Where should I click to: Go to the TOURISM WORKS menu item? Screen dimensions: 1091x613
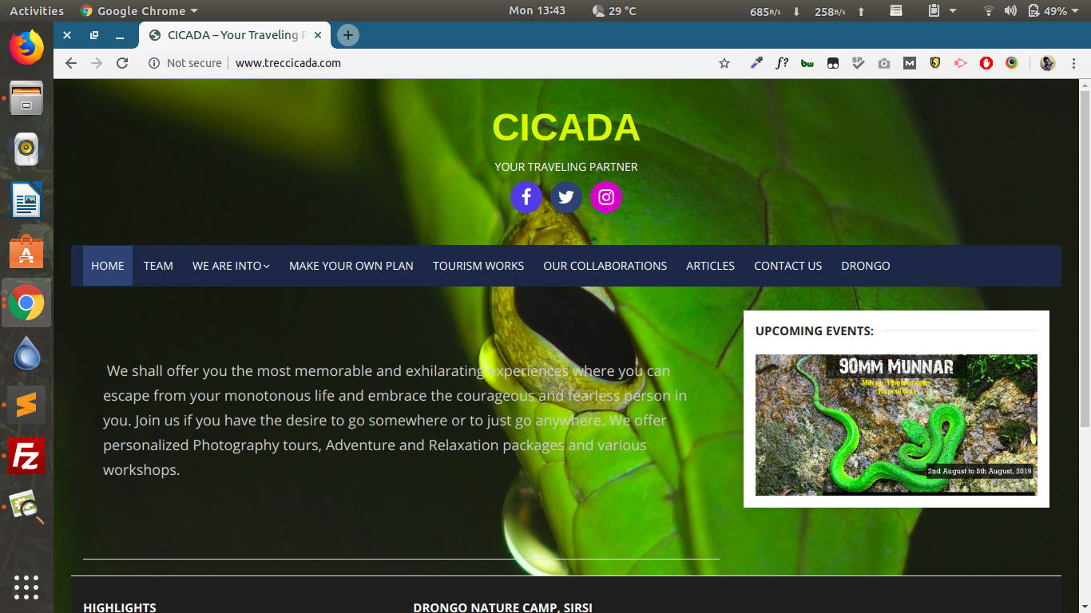click(x=478, y=266)
